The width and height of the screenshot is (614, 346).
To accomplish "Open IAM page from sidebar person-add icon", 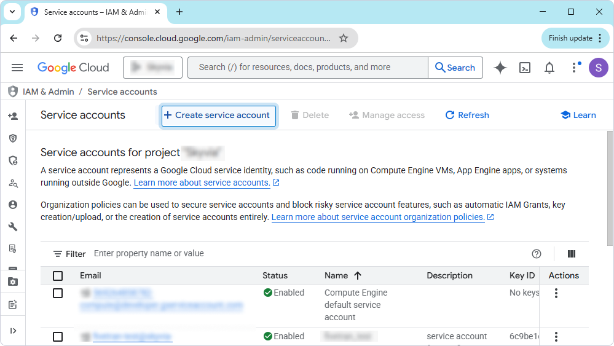I will [x=13, y=116].
